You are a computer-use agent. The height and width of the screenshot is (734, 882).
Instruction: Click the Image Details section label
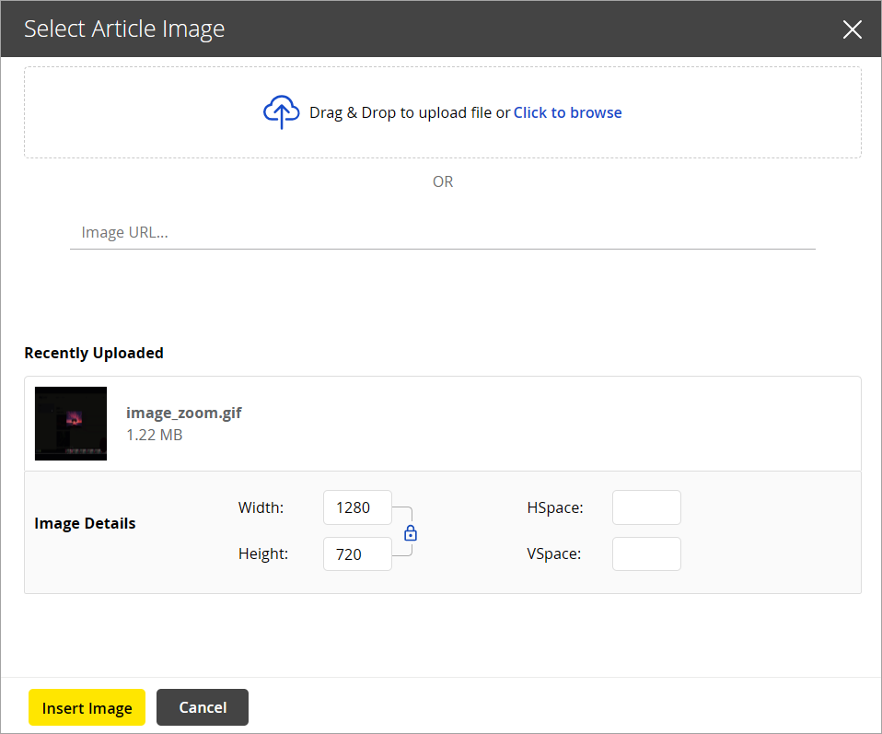[85, 523]
